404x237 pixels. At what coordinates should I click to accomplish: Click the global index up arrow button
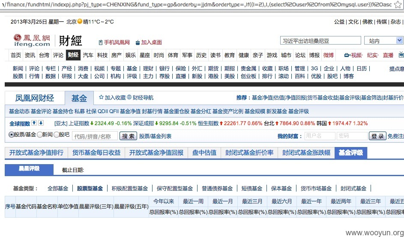click(34, 123)
